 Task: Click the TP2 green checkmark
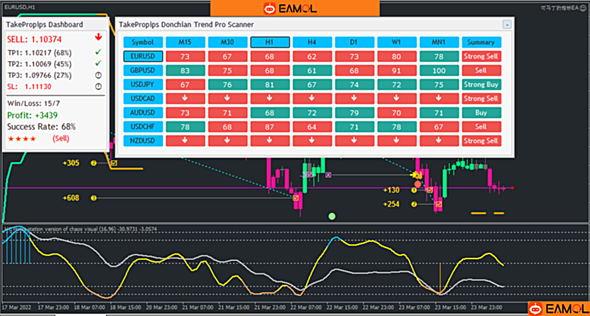click(98, 64)
